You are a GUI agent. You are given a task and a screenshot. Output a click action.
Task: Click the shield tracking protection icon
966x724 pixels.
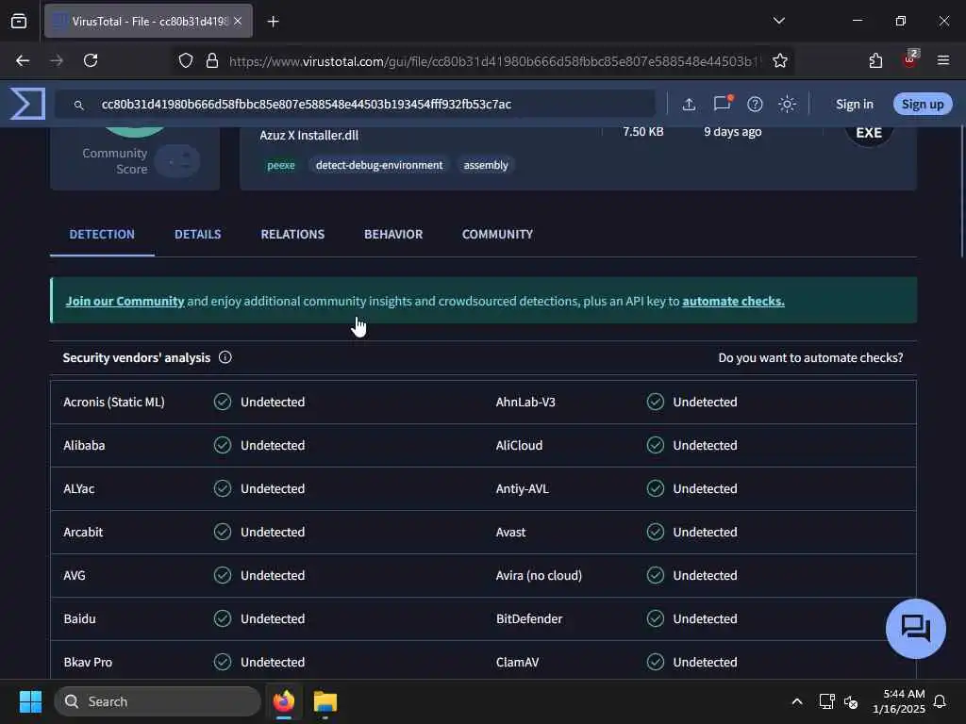click(x=186, y=60)
